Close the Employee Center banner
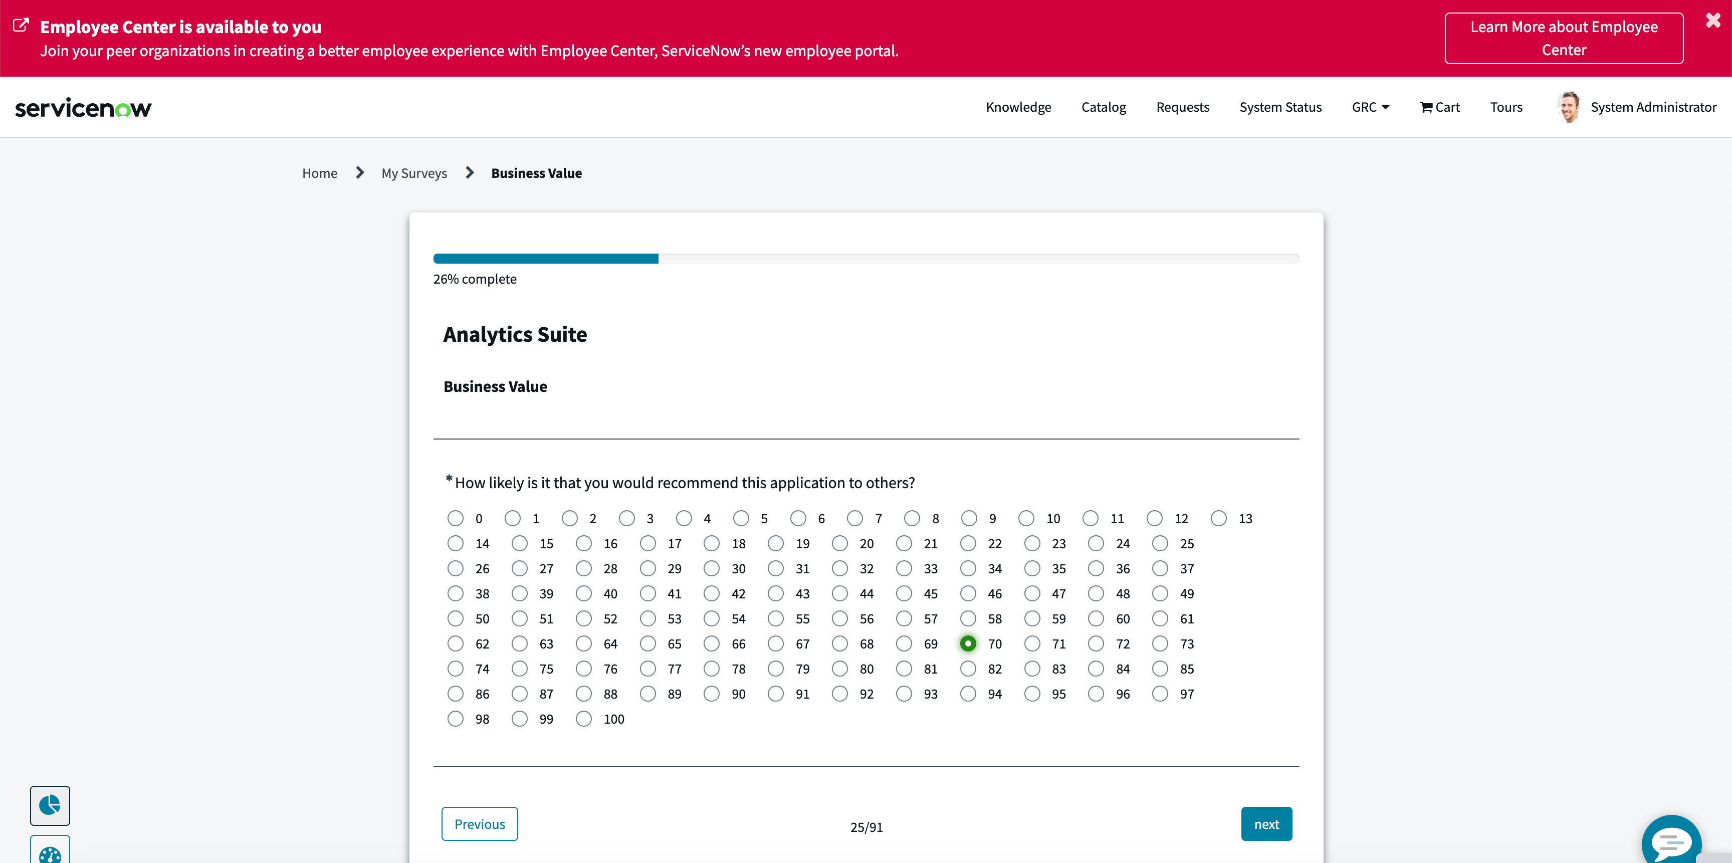Viewport: 1732px width, 863px height. coord(1712,20)
